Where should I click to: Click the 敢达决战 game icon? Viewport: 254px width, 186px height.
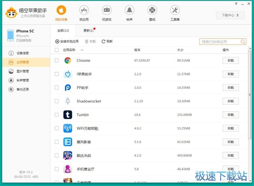[68, 156]
